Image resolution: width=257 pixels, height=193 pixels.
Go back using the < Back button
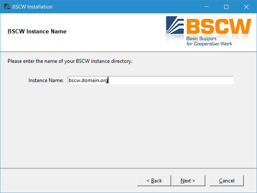coord(154,181)
